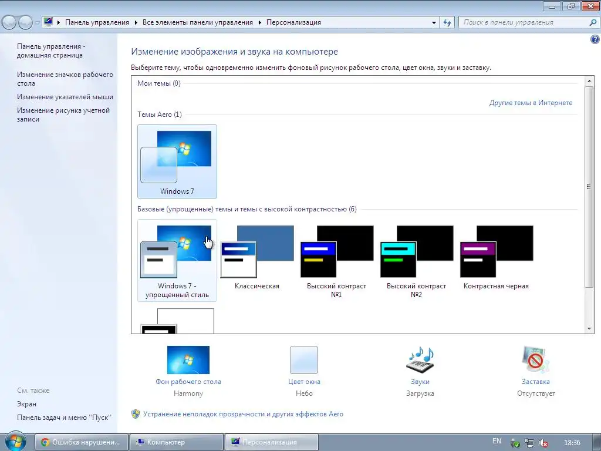
Task: Click the theme list scrollbar thumb
Action: coord(589,186)
